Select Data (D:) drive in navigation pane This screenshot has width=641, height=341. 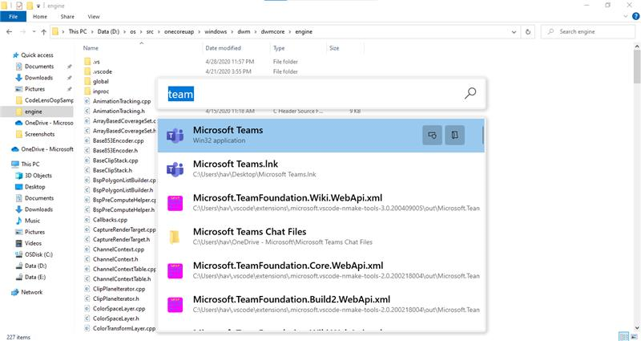[x=30, y=266]
